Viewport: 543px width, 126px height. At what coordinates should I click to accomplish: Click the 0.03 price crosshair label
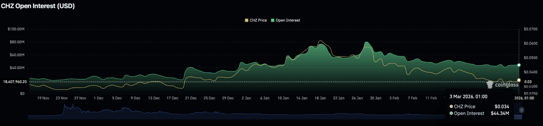[x=528, y=82]
